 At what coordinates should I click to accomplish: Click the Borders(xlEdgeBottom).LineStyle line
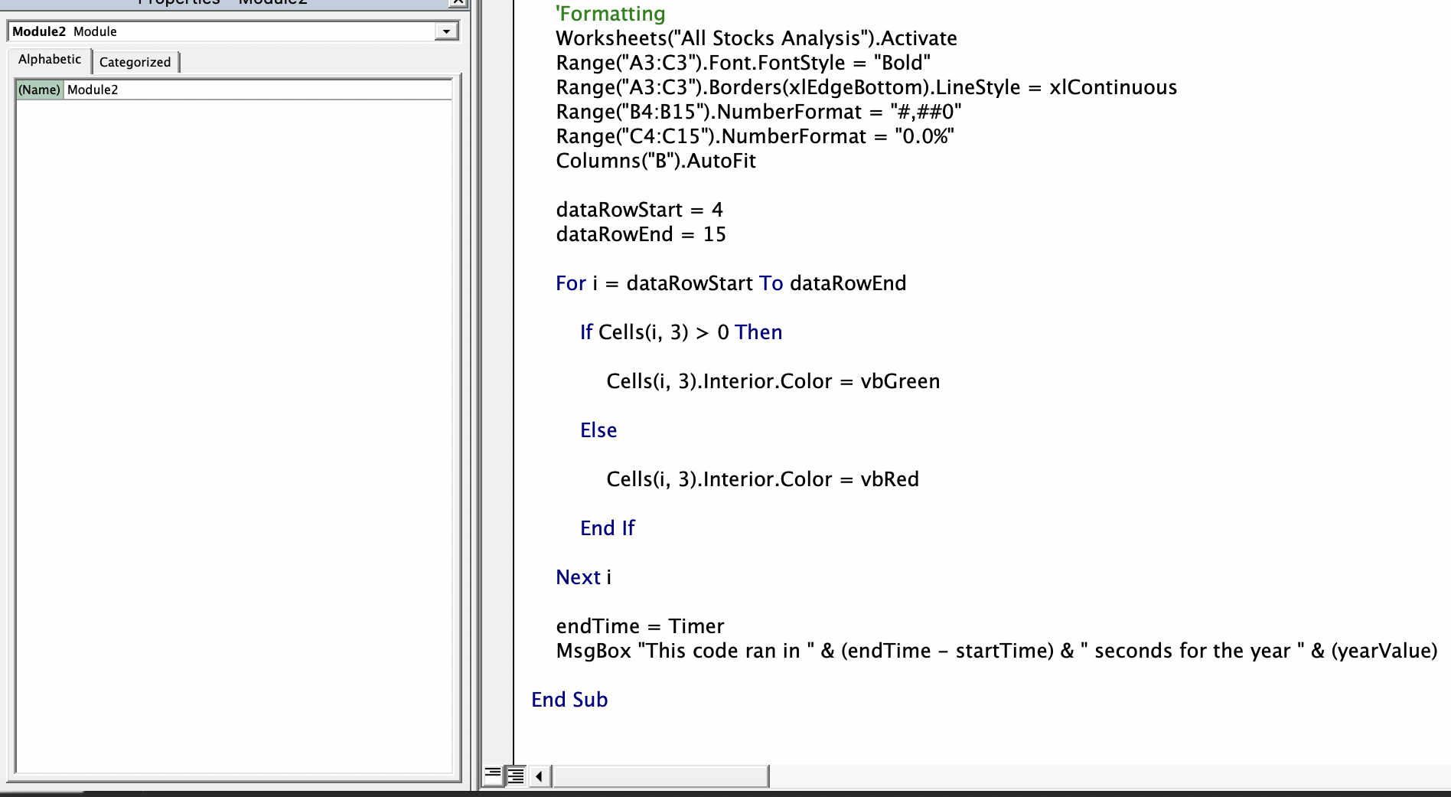[x=866, y=87]
